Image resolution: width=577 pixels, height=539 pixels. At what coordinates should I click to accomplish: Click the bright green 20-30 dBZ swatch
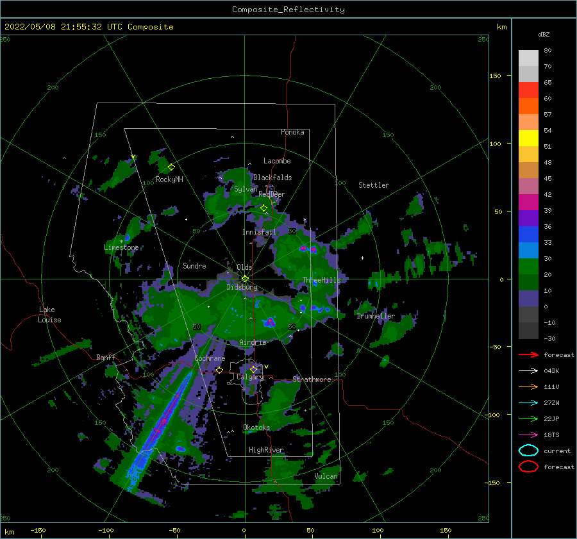pos(528,267)
